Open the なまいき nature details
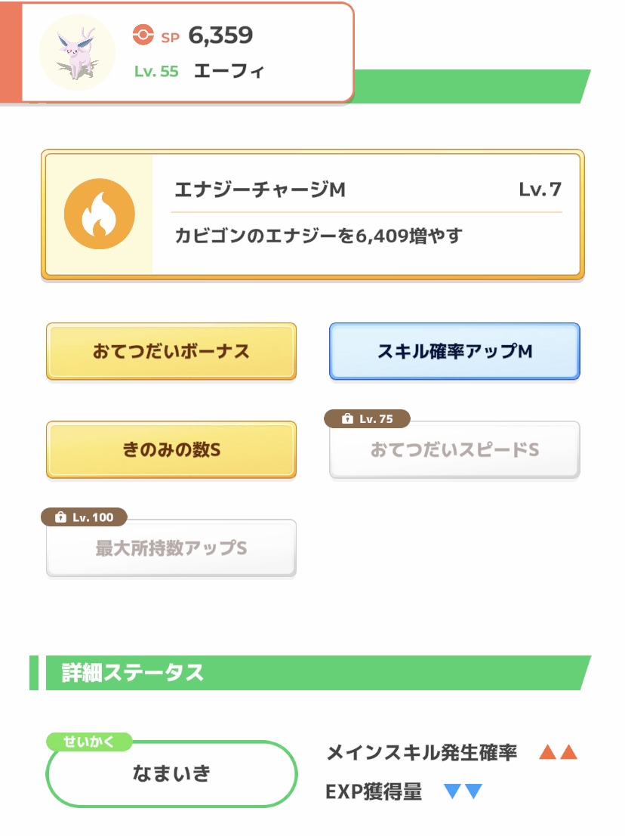 171,774
